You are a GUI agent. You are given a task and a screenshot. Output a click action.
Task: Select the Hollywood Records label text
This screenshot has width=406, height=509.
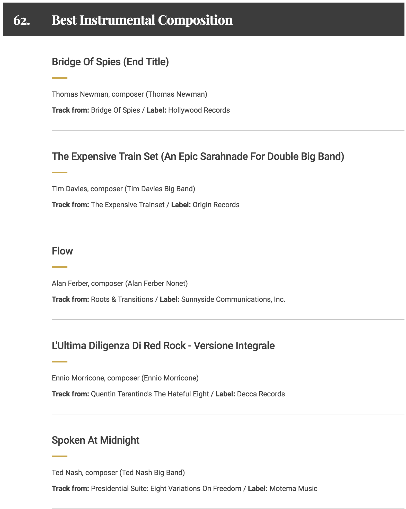(199, 110)
